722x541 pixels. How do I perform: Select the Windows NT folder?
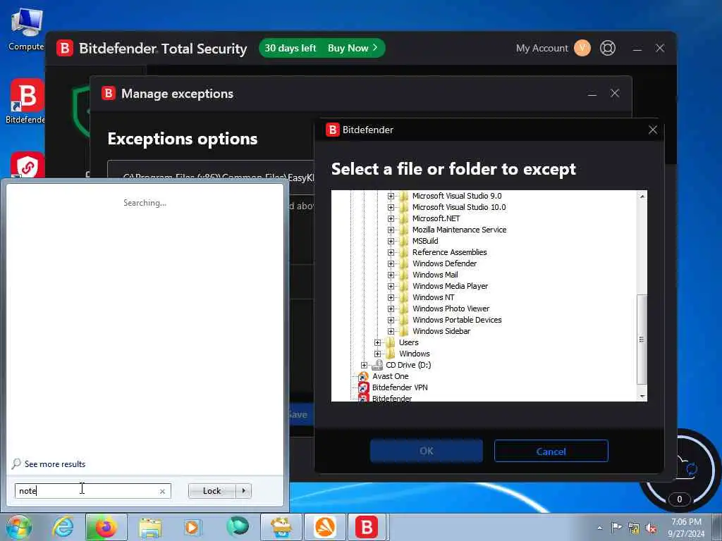(x=433, y=298)
